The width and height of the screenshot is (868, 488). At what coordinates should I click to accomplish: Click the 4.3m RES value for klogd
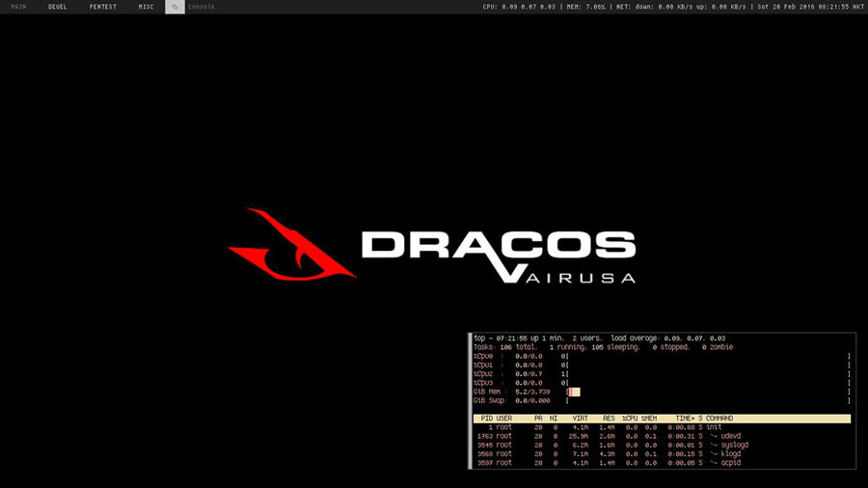(x=608, y=453)
